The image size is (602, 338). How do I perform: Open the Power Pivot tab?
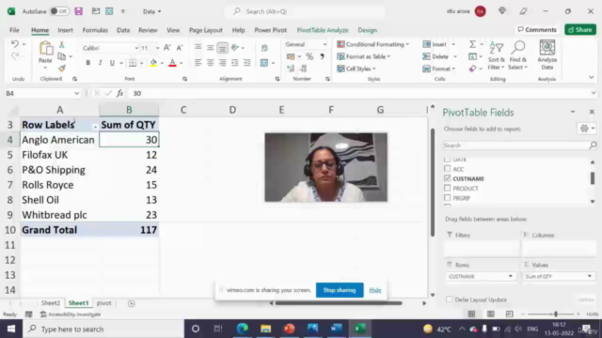(270, 30)
